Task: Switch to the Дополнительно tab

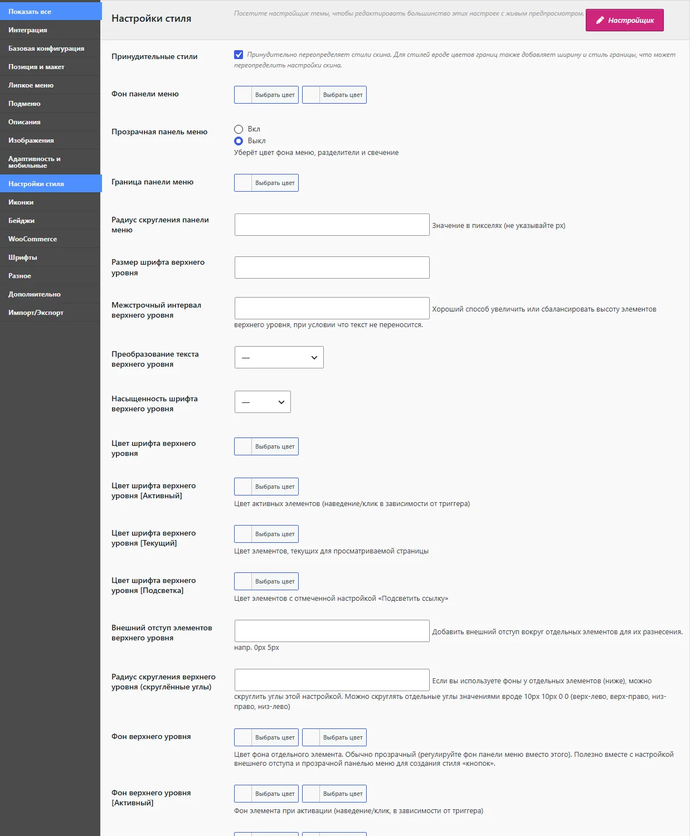Action: tap(50, 294)
